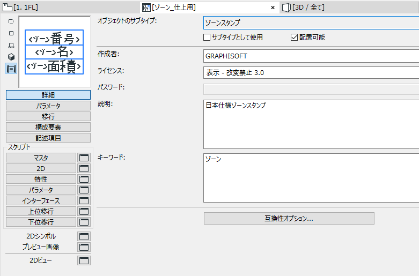
Task: Open パラメータ script window icon
Action: tap(84, 190)
